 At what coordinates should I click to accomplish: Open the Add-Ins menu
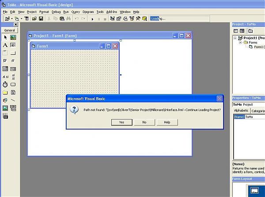click(112, 12)
